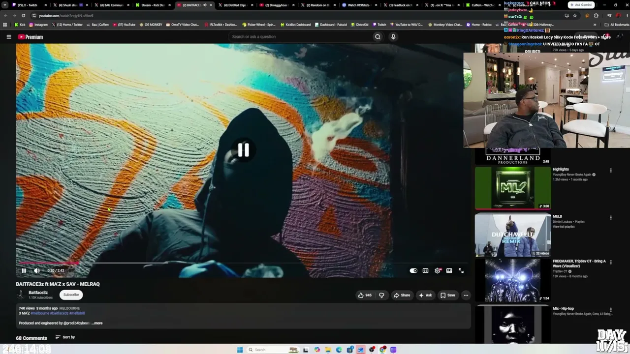Click the browser address bar URL

coord(66,16)
